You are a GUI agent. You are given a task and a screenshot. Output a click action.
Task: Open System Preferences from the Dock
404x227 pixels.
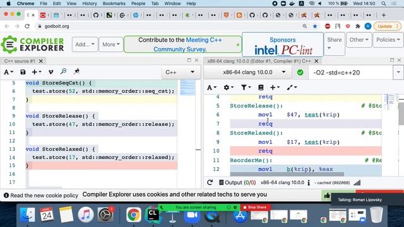105,215
